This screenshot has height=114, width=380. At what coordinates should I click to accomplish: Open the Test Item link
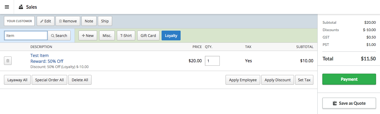tap(39, 55)
